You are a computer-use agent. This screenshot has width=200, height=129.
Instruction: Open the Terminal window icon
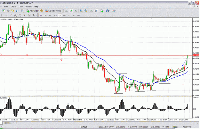(18, 11)
